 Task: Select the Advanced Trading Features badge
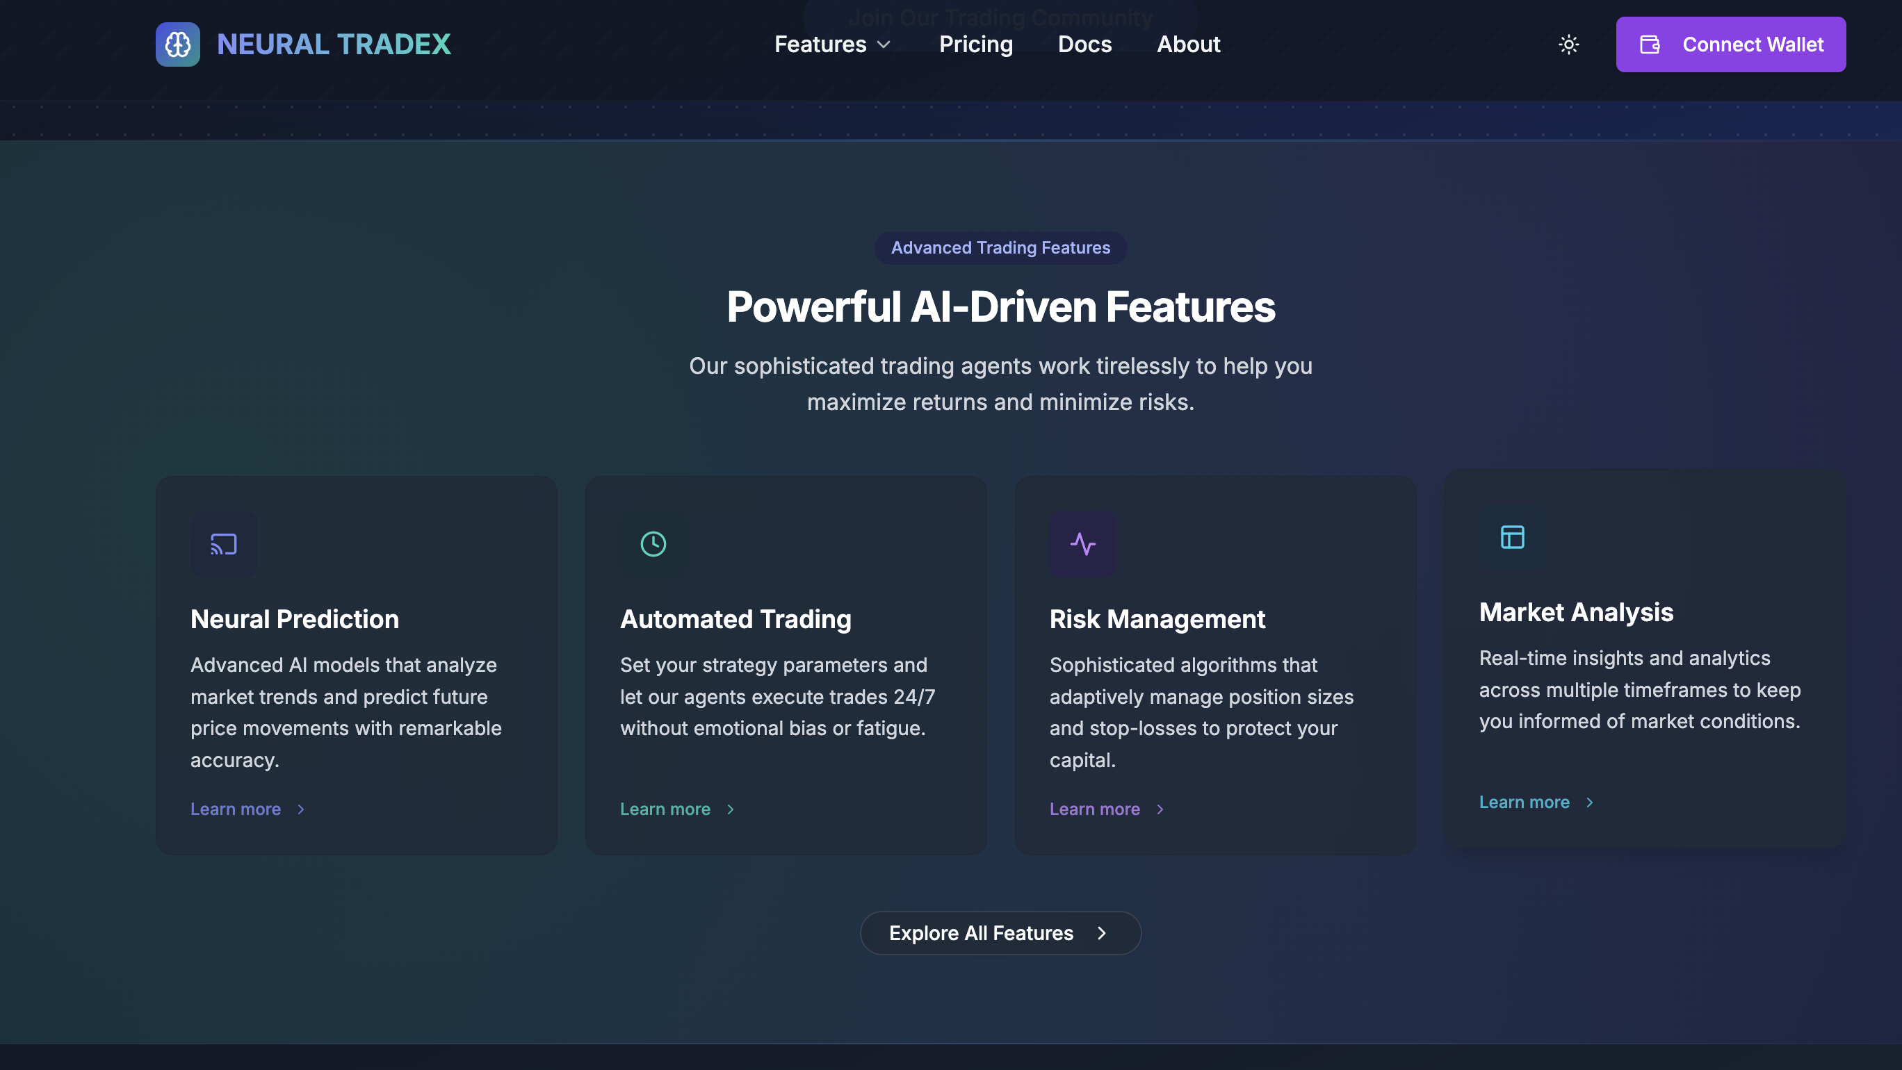1000,247
